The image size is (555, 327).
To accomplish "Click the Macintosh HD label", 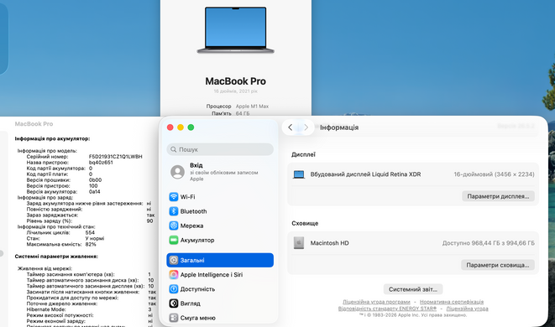I will point(329,243).
